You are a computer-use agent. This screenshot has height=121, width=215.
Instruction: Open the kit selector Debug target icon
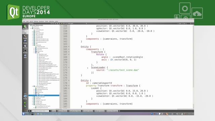pyautogui.click(x=25, y=96)
